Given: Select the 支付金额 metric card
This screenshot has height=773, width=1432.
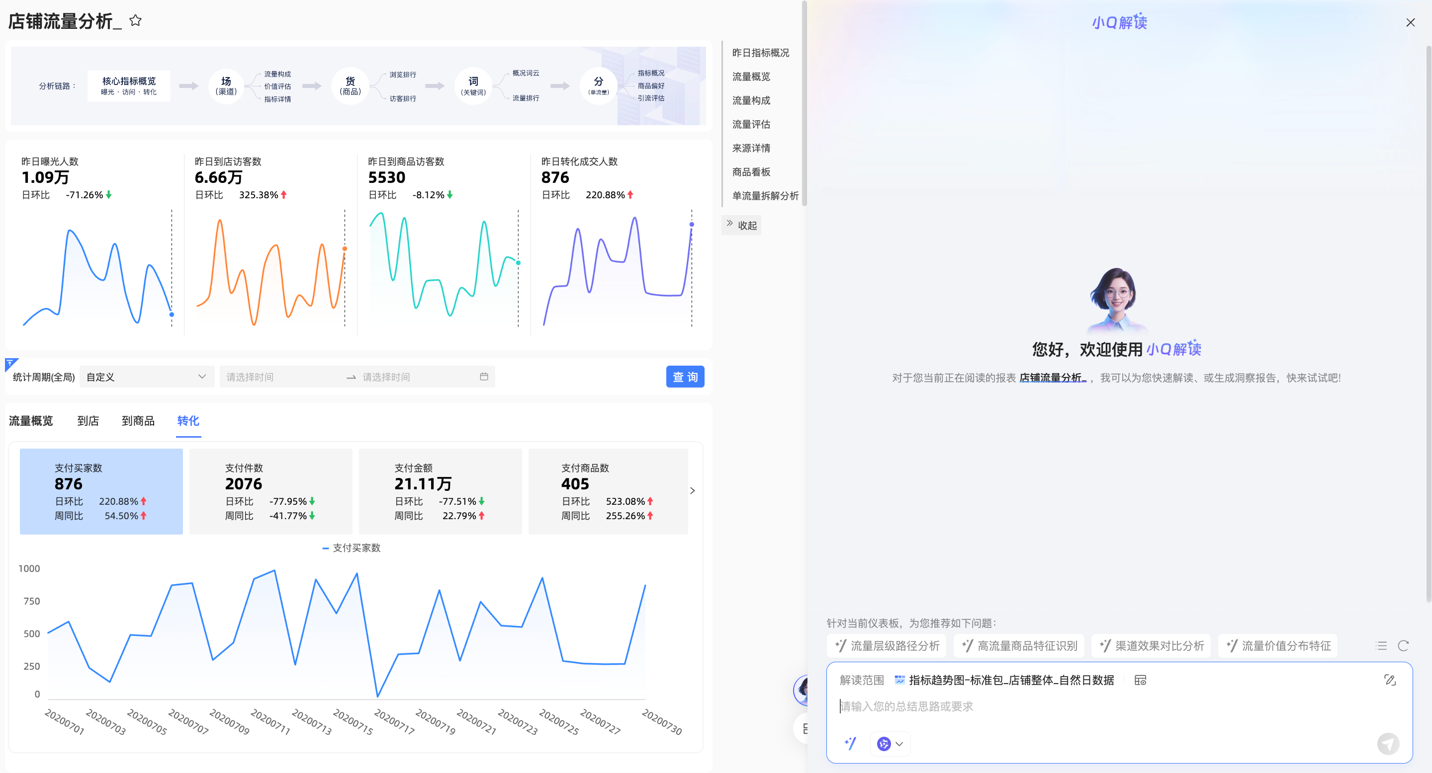Looking at the screenshot, I should (440, 491).
